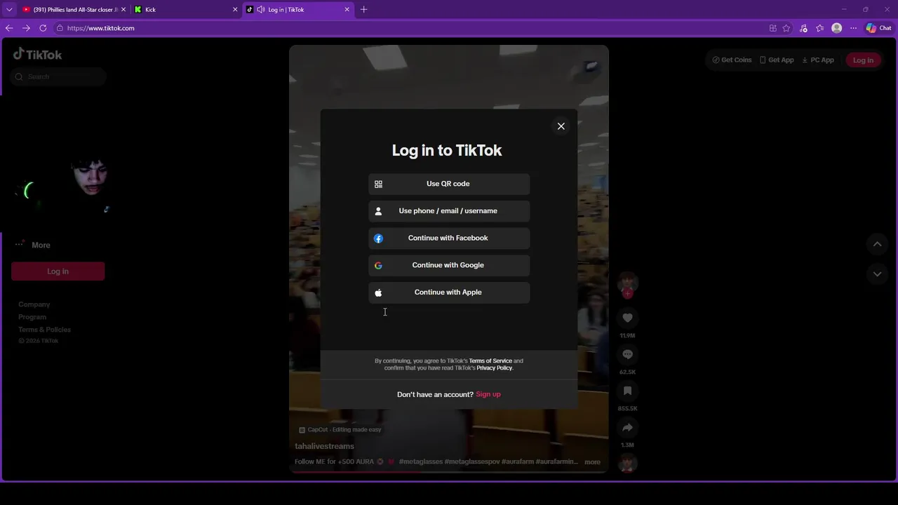Expand the Terms & Policies footer section

(44, 330)
